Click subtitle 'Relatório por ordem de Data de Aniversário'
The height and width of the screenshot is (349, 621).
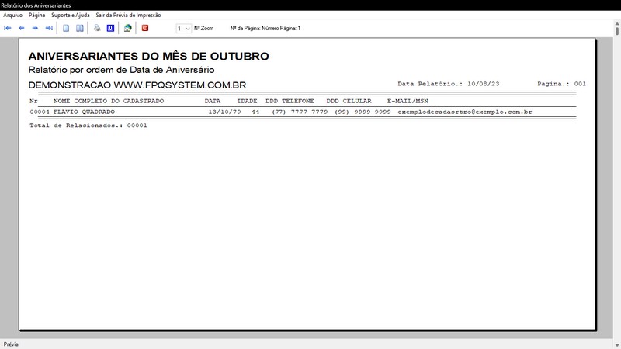[x=121, y=70]
